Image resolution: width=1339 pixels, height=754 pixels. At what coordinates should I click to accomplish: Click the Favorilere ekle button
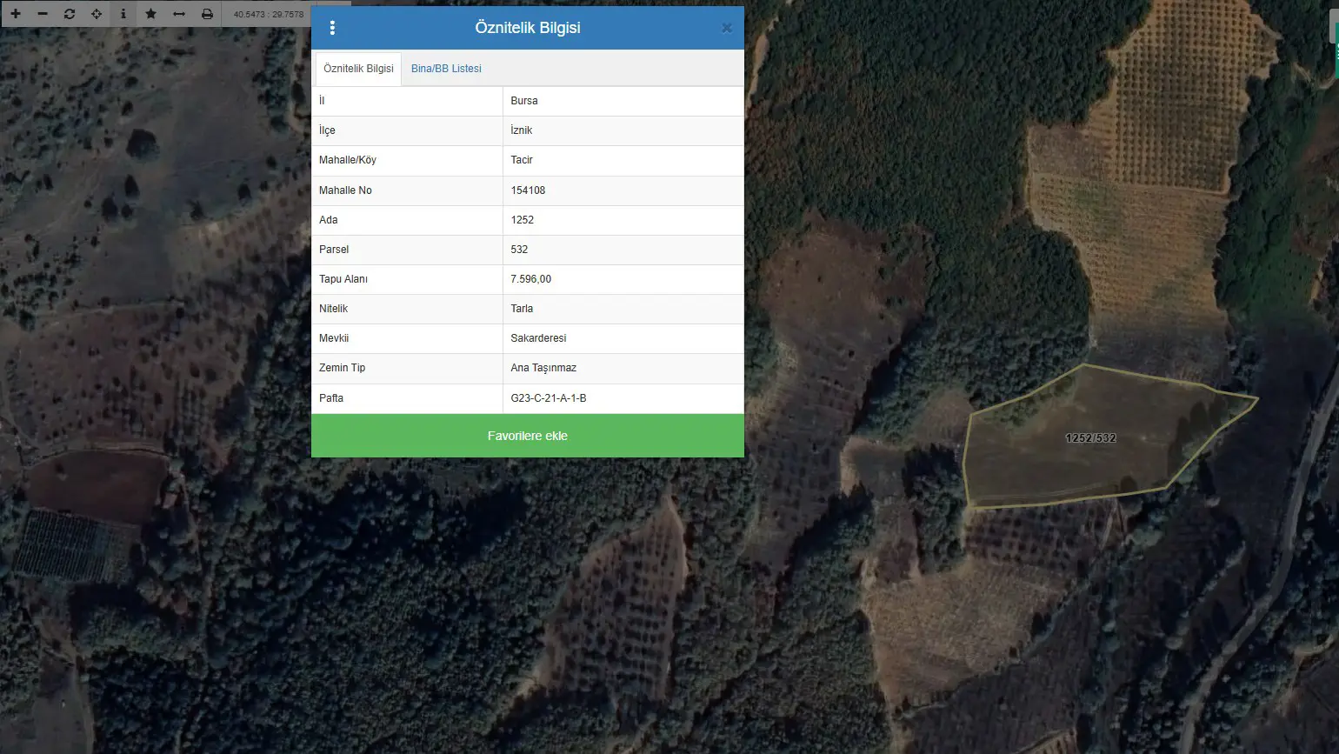(x=528, y=436)
